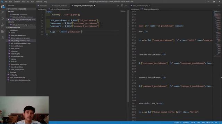This screenshot has height=124, width=222.
Task: Run the file with the play icon
Action: (x=118, y=6)
